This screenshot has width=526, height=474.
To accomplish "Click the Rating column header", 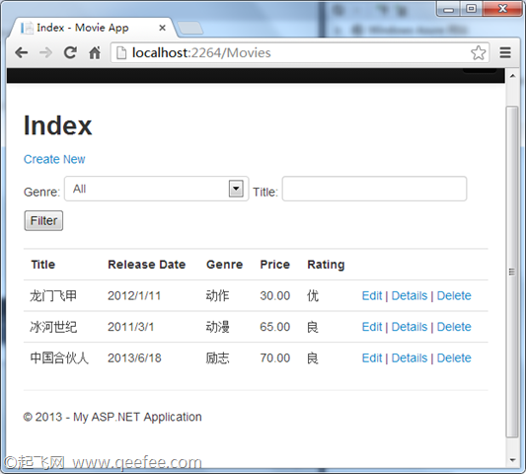I will [x=326, y=265].
